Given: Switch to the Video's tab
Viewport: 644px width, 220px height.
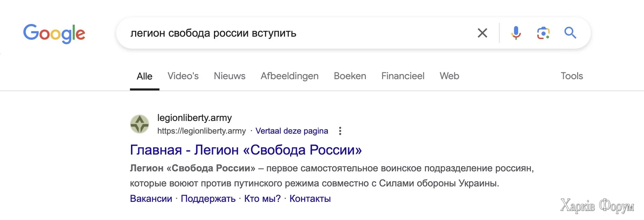Looking at the screenshot, I should click(183, 76).
